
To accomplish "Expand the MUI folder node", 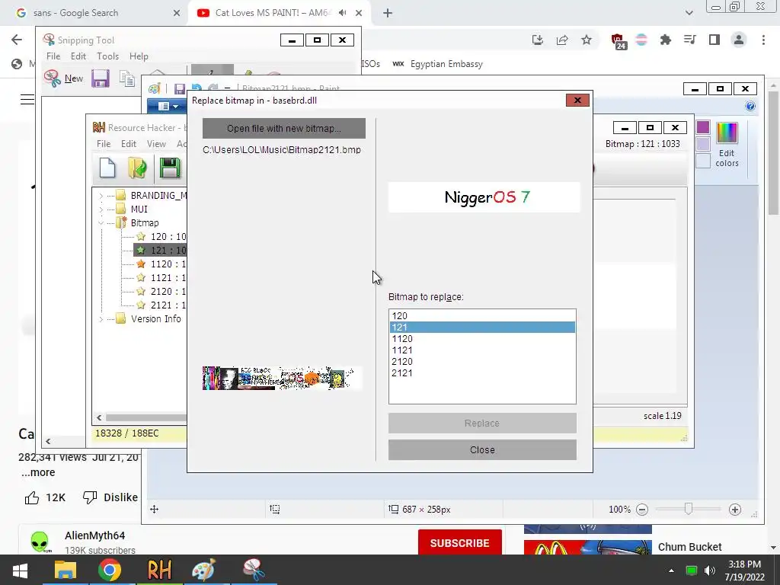I will 101,209.
